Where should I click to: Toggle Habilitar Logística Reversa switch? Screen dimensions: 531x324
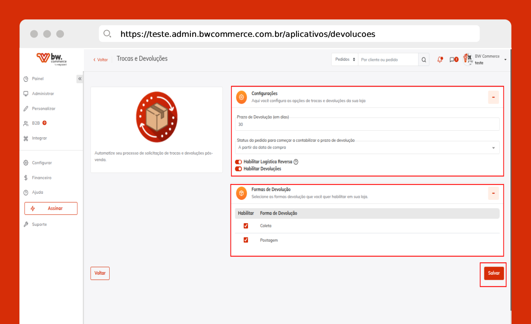pos(238,162)
